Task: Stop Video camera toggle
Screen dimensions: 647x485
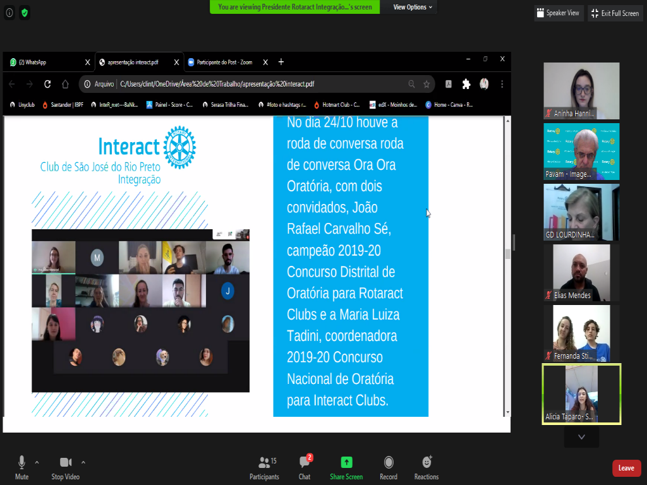Action: (x=65, y=467)
